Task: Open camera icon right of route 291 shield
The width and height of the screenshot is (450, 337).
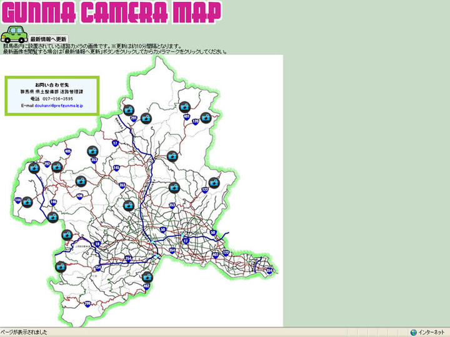Action: (146, 118)
